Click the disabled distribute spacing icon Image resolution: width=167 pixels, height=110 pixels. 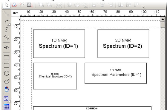[x=128, y=5]
